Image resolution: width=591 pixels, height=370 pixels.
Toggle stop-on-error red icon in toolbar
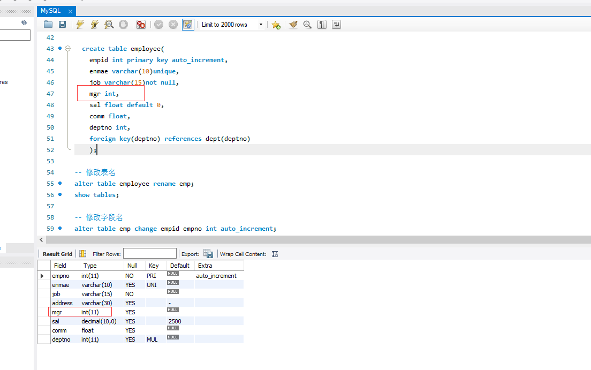tap(141, 25)
